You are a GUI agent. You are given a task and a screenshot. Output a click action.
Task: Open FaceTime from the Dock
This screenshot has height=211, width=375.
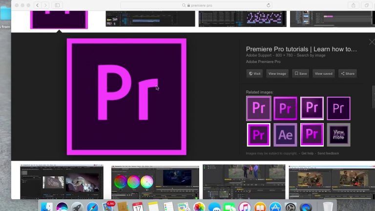tap(229, 207)
